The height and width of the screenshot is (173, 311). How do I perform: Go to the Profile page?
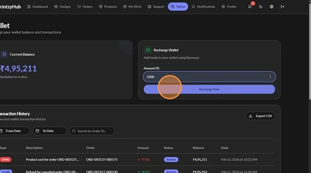point(229,6)
